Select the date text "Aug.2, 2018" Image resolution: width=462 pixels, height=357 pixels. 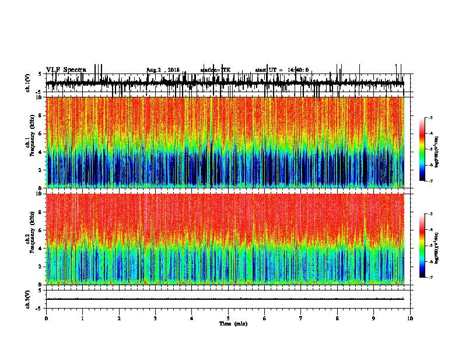point(163,70)
